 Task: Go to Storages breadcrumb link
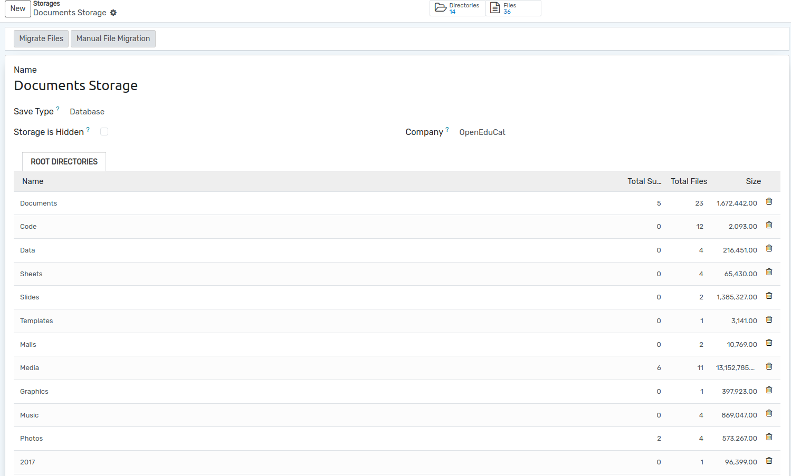[46, 4]
